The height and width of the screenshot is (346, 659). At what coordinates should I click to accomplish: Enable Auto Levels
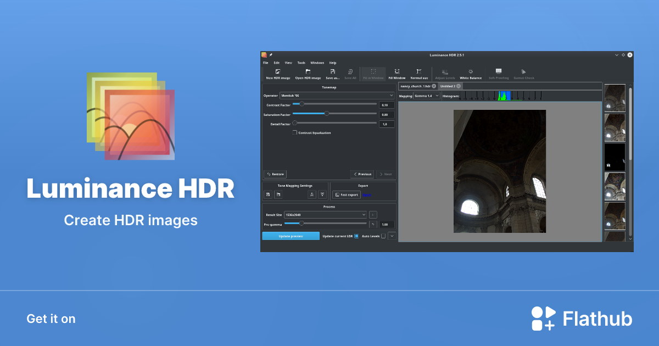click(383, 236)
